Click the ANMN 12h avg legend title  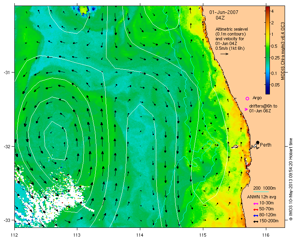(262, 197)
